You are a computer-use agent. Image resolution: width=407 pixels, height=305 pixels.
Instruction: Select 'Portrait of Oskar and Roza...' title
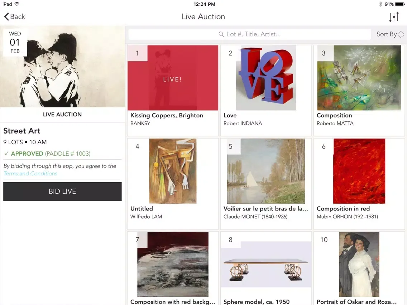click(356, 302)
